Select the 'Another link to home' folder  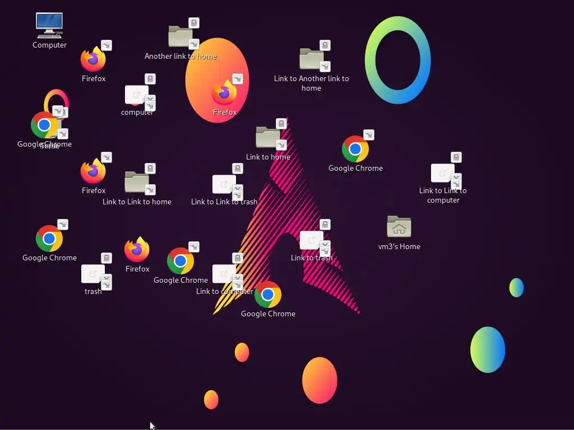(x=180, y=36)
